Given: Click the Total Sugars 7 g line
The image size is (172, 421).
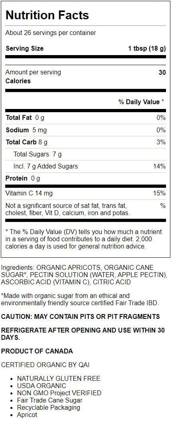Looking at the screenshot, I should tap(38, 154).
